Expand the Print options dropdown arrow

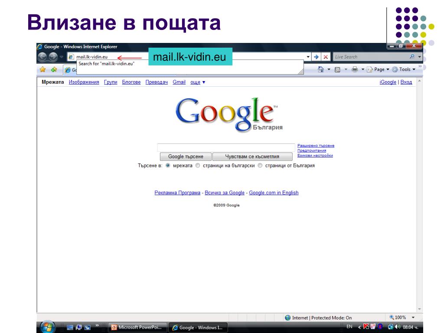pos(363,69)
